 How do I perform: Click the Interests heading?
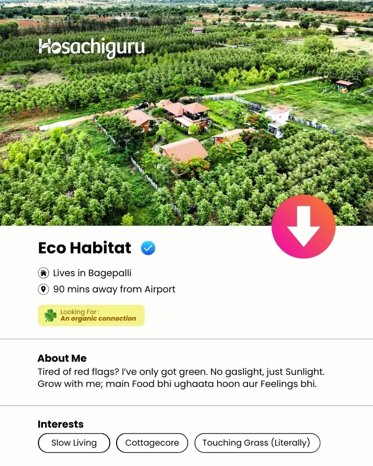point(61,424)
